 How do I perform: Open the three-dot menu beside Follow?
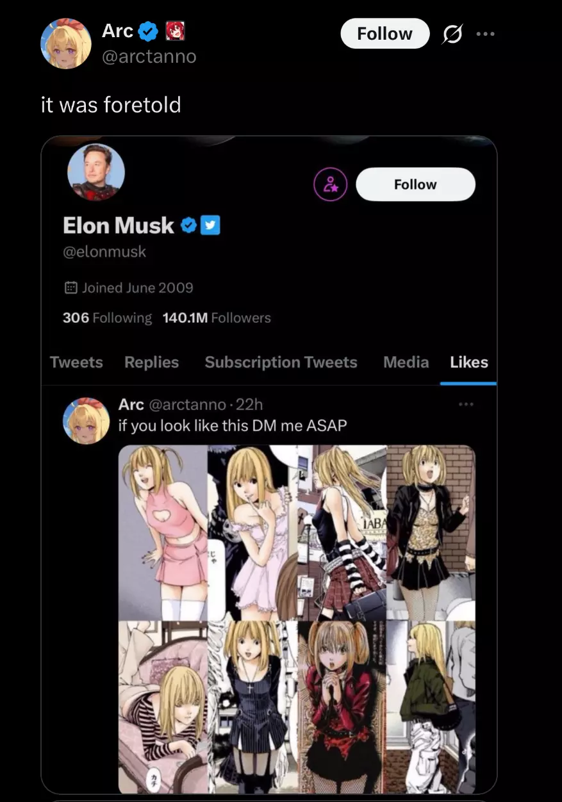tap(485, 34)
